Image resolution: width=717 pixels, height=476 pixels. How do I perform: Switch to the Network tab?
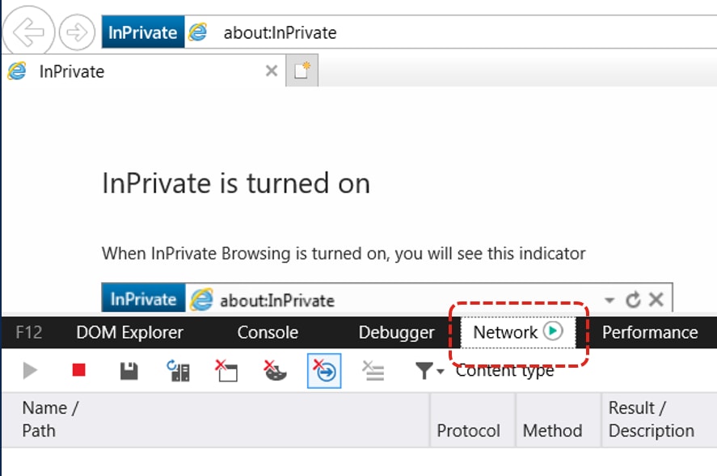518,332
